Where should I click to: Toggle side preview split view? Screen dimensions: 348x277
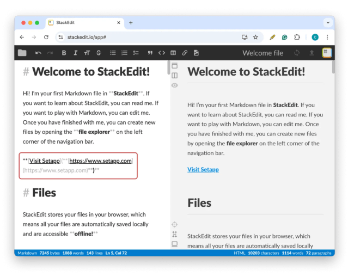click(x=175, y=76)
